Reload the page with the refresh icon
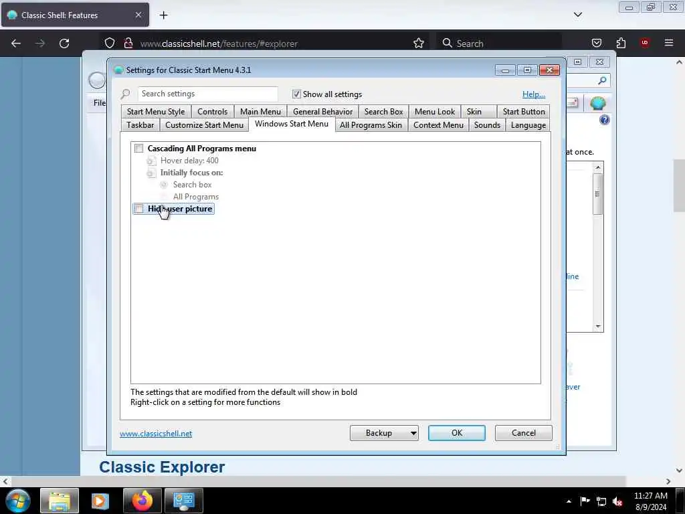Screen dimensions: 685x514 [64, 44]
